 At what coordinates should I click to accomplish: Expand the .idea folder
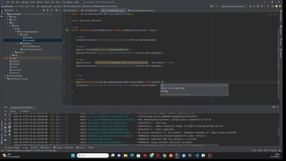point(8,17)
